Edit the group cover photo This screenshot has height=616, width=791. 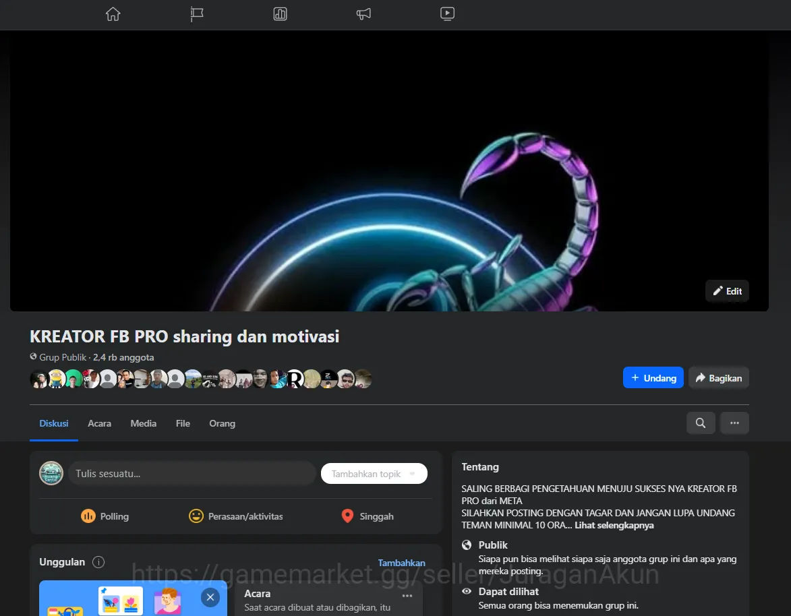click(x=727, y=291)
